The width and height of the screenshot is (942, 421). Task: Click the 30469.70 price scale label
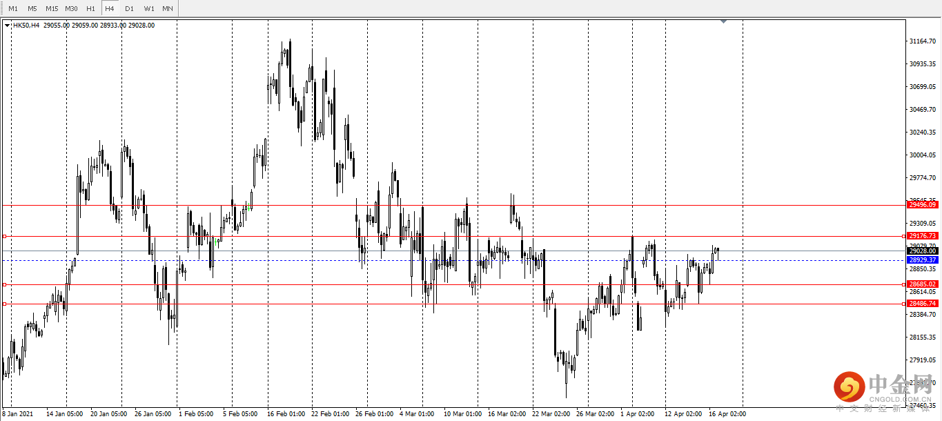pos(923,110)
